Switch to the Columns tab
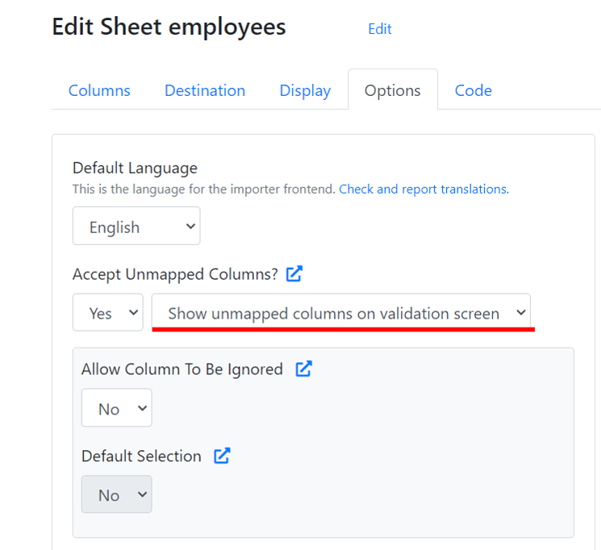601x550 pixels. (x=99, y=90)
